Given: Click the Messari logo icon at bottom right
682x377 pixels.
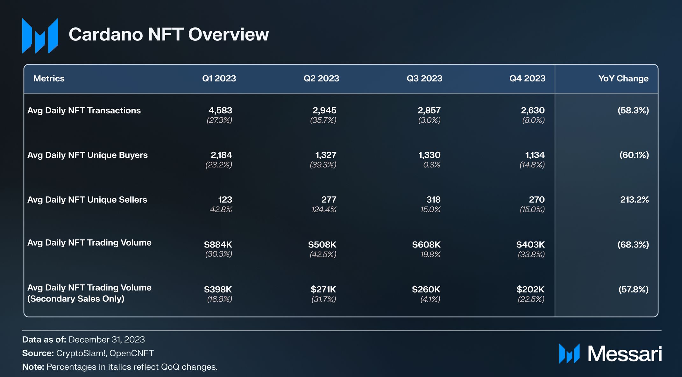Looking at the screenshot, I should [x=569, y=353].
